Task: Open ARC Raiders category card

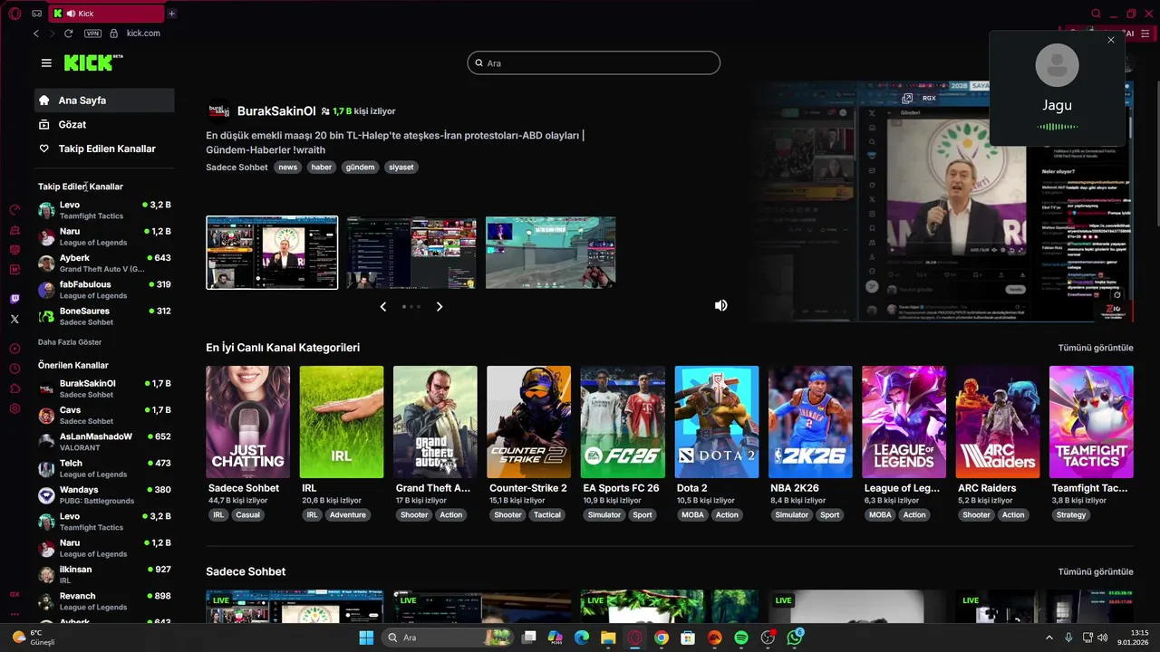Action: pyautogui.click(x=998, y=422)
